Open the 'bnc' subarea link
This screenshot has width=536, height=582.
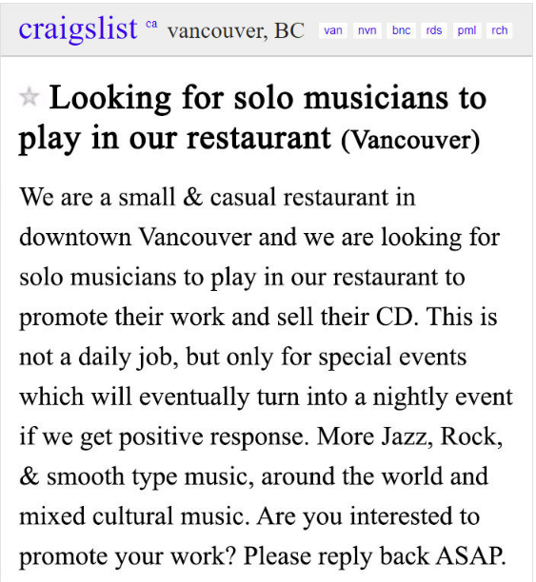click(x=402, y=30)
